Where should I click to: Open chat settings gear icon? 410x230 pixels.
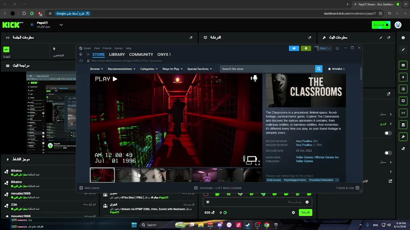click(x=293, y=212)
